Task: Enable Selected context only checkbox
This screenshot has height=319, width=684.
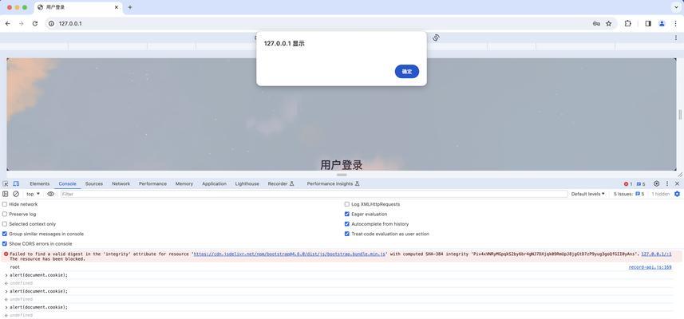Action: tap(5, 224)
